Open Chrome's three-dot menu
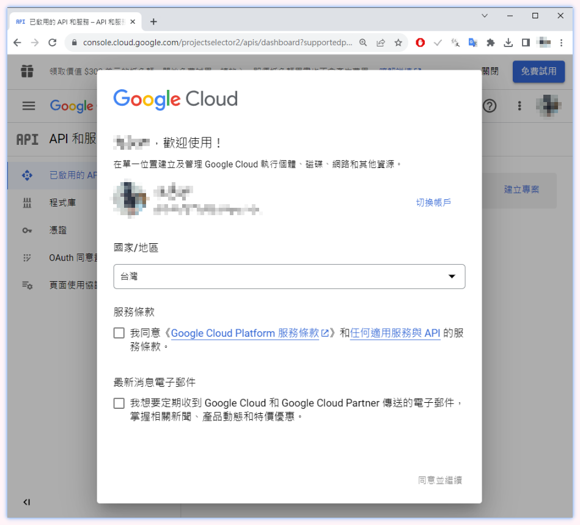 (561, 43)
